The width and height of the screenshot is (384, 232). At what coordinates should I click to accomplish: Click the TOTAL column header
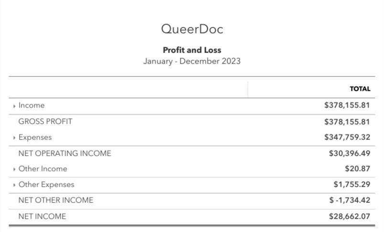pyautogui.click(x=360, y=89)
